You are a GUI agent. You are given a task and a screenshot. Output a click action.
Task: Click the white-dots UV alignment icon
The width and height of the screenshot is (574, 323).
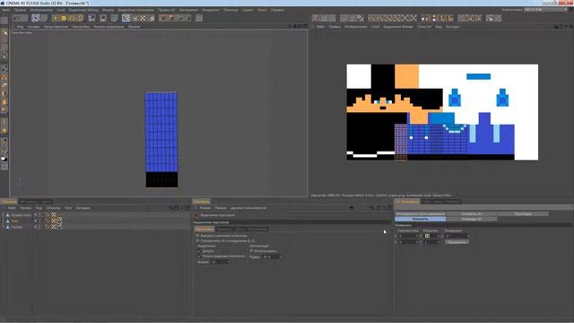pyautogui.click(x=425, y=18)
